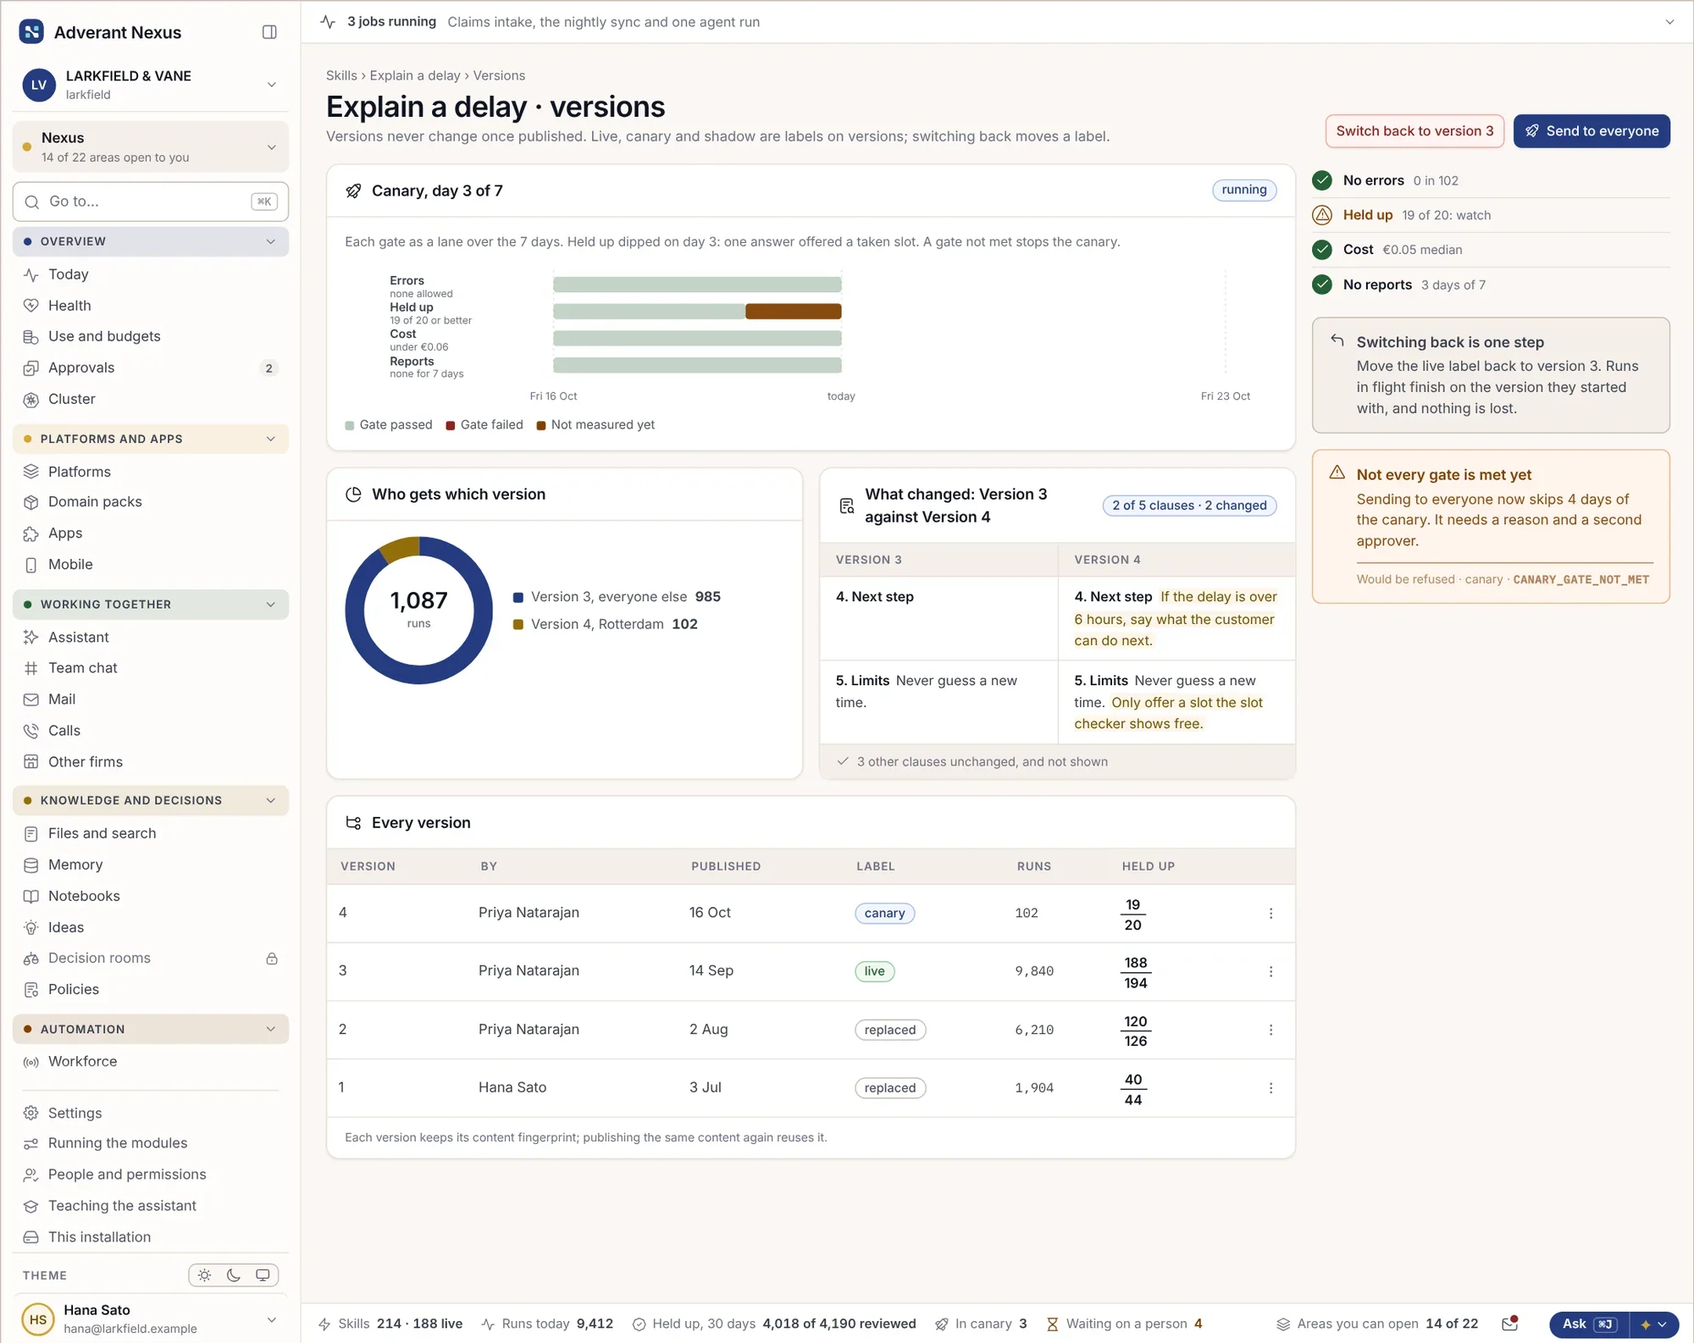Collapse the Working Together section

[x=151, y=605]
